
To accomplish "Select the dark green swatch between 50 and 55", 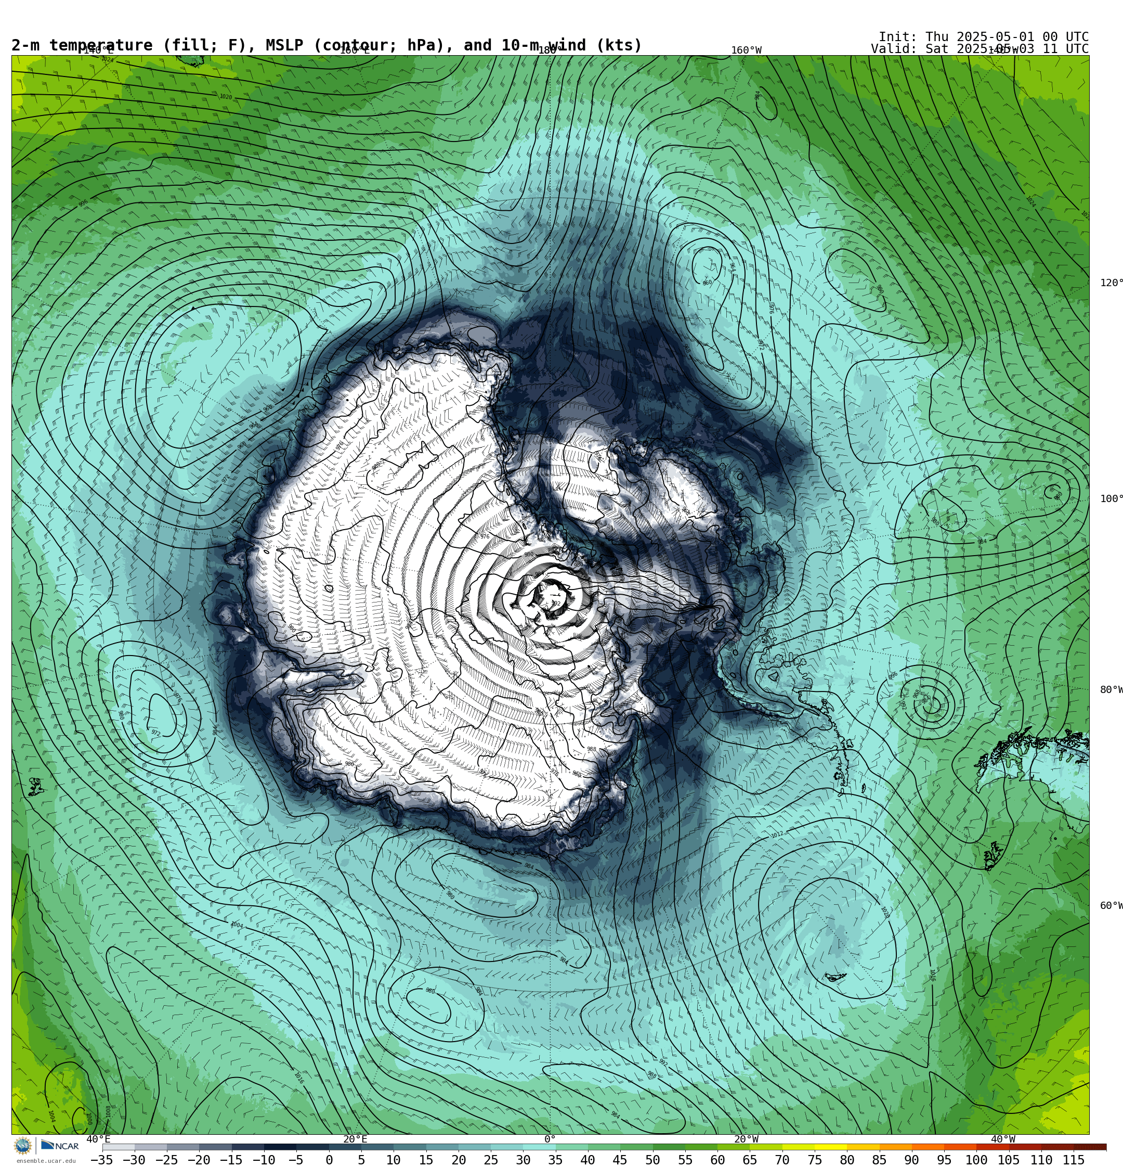I will coord(669,1147).
